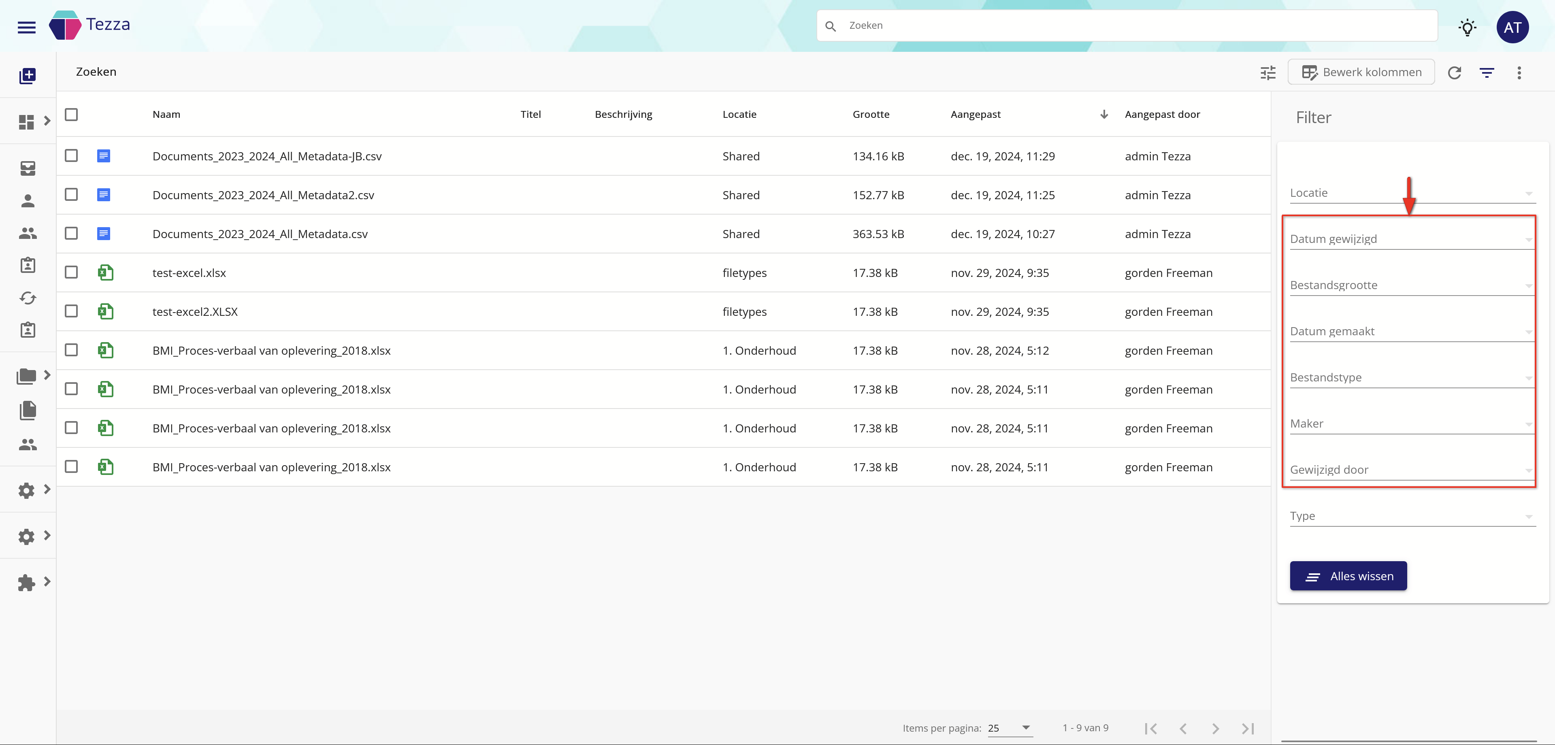Open the Bestandsgrootte filter dropdown
Image resolution: width=1555 pixels, height=745 pixels.
pyautogui.click(x=1412, y=285)
